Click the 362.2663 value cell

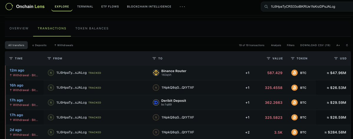[x=274, y=102]
